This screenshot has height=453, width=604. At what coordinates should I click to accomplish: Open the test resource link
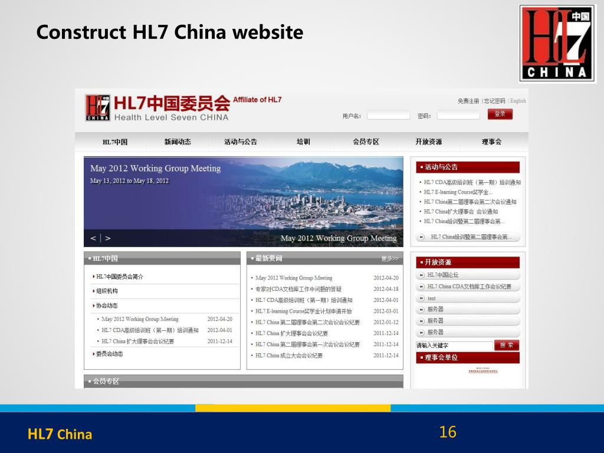click(x=431, y=298)
